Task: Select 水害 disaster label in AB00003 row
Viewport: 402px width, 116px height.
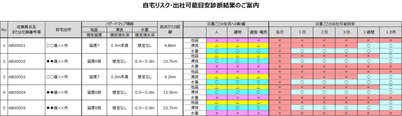Action: tap(195, 82)
